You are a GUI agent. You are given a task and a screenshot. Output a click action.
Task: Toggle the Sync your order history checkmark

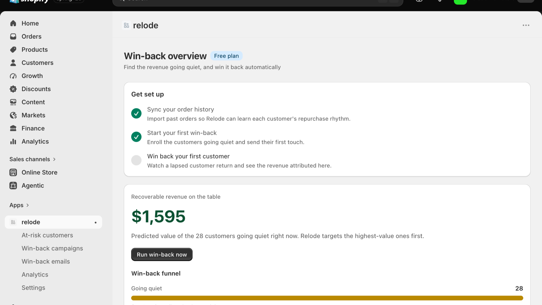pos(136,114)
